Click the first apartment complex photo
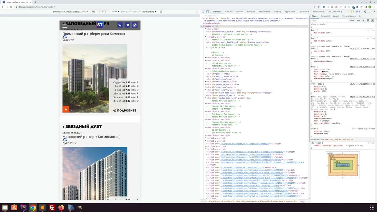The width and height of the screenshot is (377, 212). [x=95, y=78]
